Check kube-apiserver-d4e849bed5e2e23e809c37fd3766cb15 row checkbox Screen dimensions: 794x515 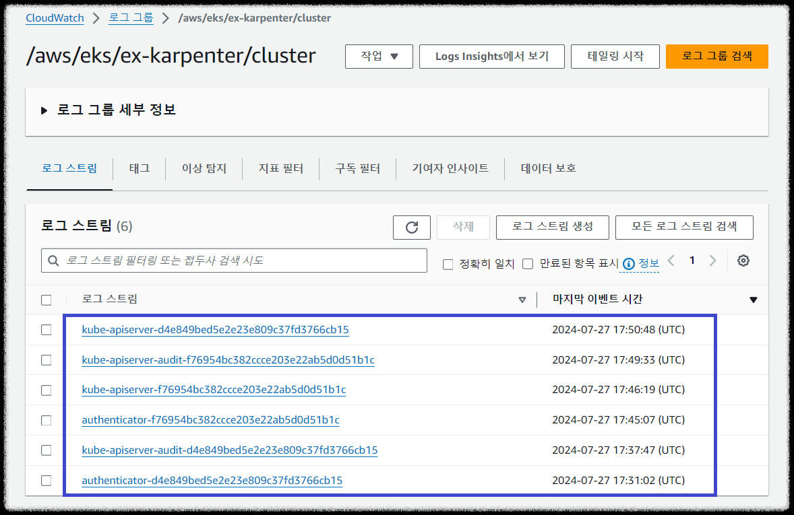point(46,330)
